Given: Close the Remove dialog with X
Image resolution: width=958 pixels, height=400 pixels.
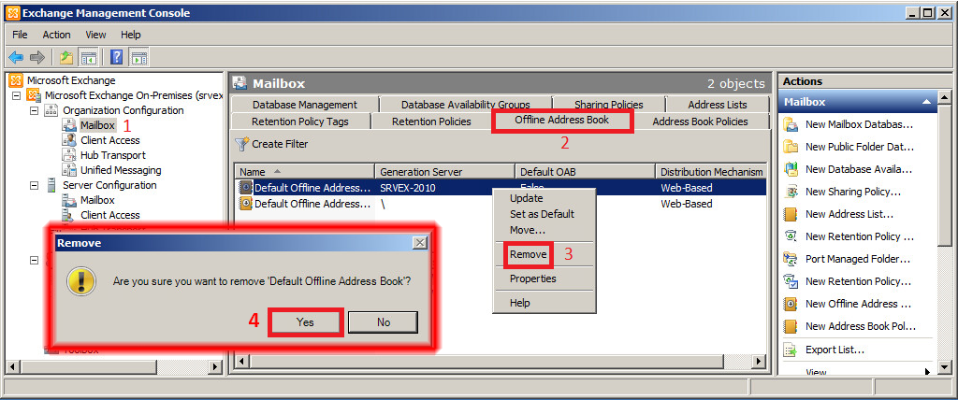Looking at the screenshot, I should pyautogui.click(x=419, y=243).
